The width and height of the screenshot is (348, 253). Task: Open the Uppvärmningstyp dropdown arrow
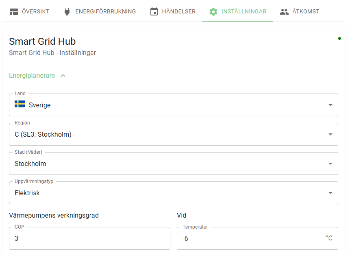point(330,193)
